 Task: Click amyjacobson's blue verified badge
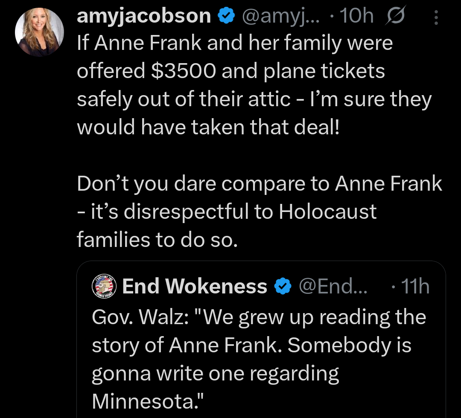[x=225, y=15]
